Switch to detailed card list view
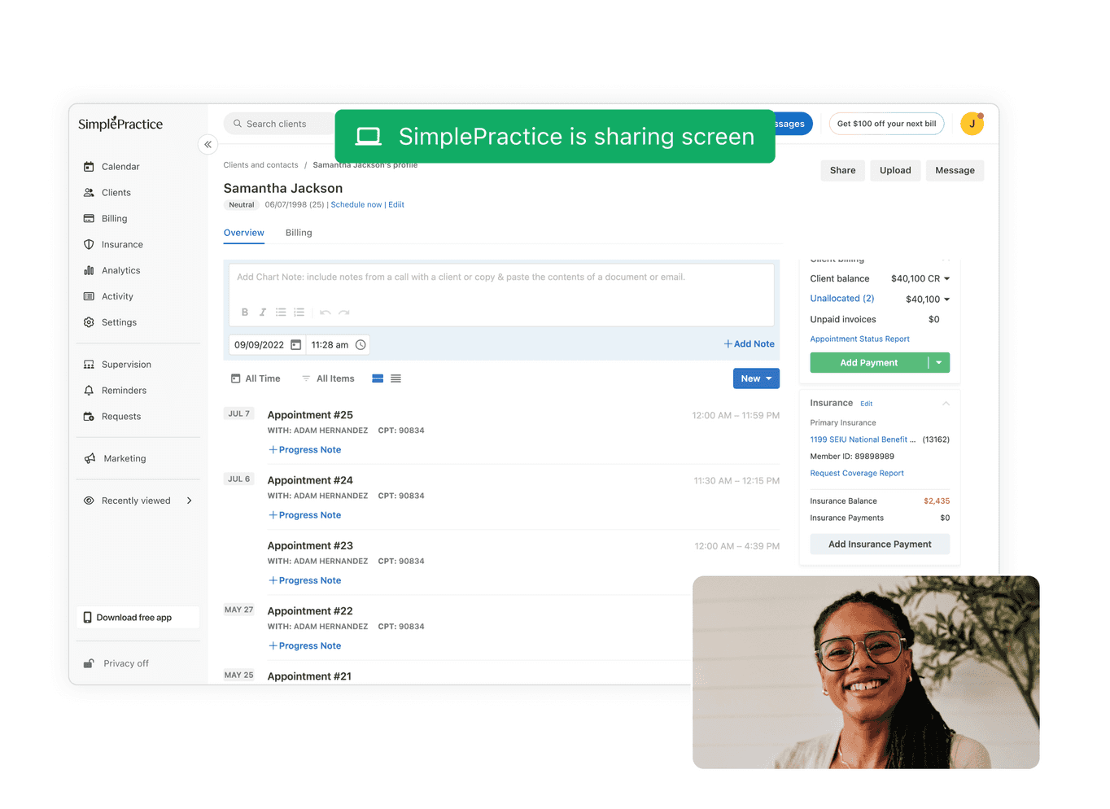This screenshot has height=809, width=1110. pyautogui.click(x=378, y=379)
